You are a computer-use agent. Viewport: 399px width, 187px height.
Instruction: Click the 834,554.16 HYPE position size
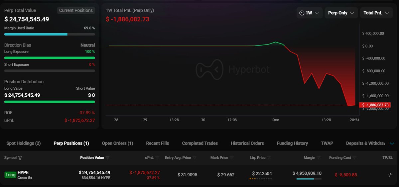96,178
